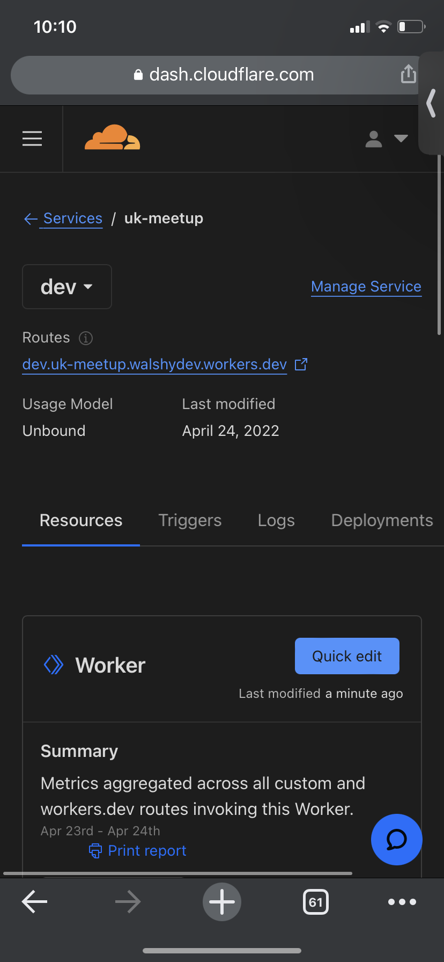The width and height of the screenshot is (444, 962).
Task: Open the account dropdown chevron
Action: (401, 139)
